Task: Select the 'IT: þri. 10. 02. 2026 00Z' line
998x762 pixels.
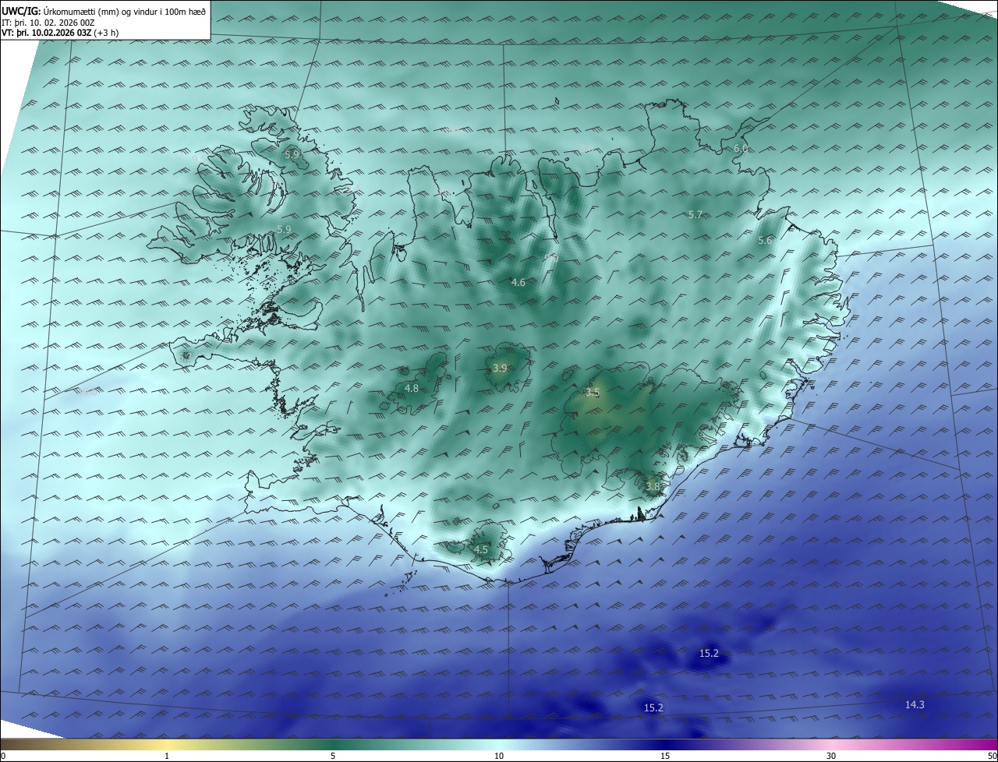Action: point(49,22)
